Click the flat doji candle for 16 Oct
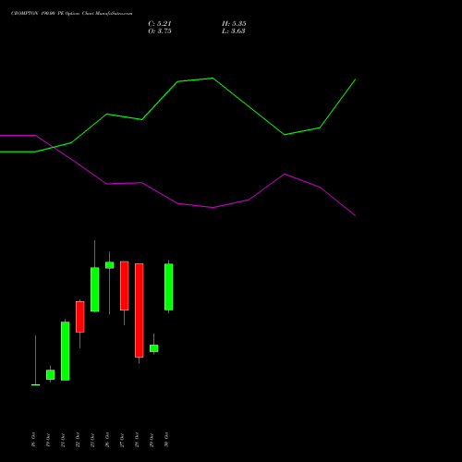 (x=36, y=384)
